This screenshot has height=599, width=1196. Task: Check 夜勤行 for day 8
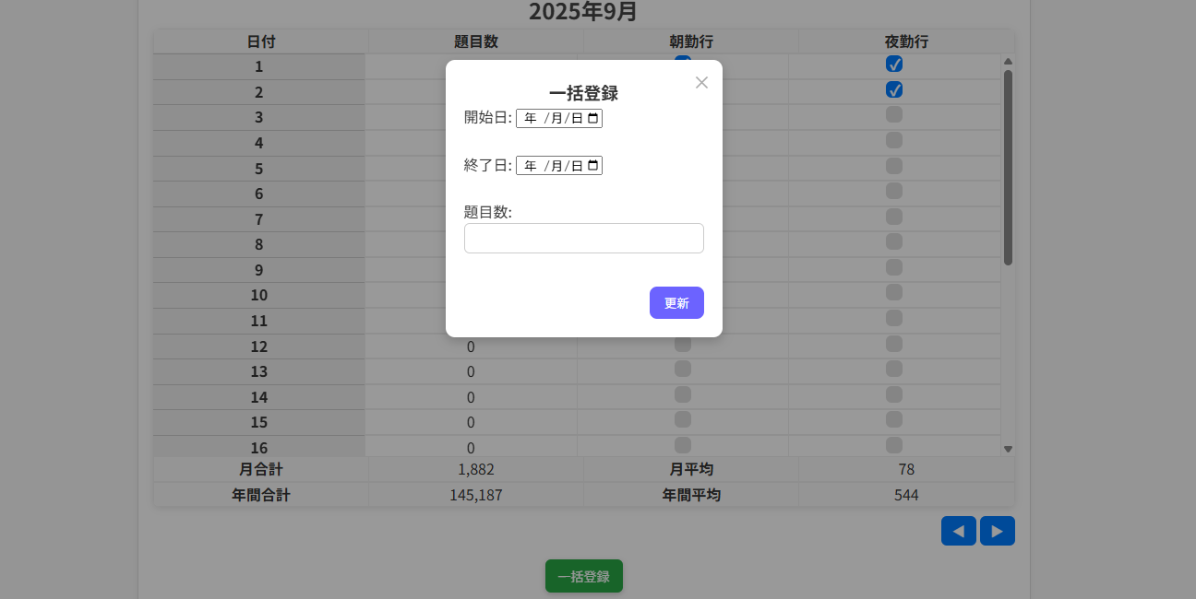point(894,241)
